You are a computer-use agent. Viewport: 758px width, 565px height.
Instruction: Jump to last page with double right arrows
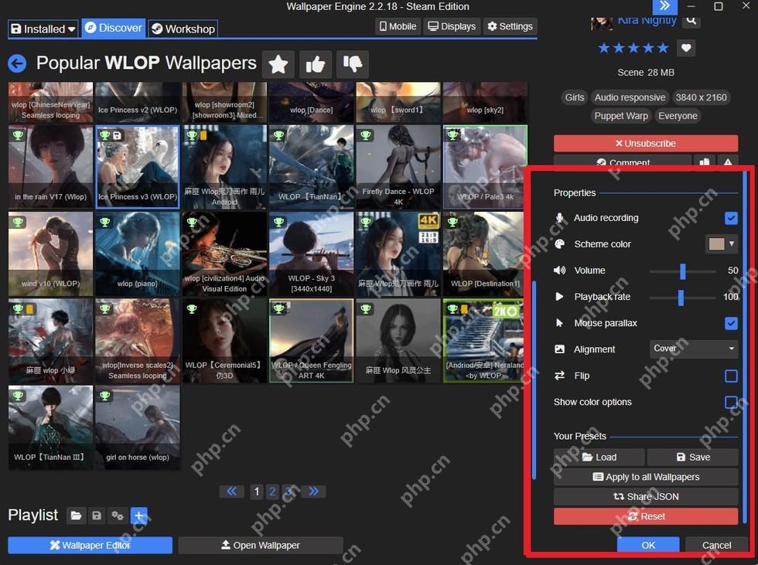point(314,492)
